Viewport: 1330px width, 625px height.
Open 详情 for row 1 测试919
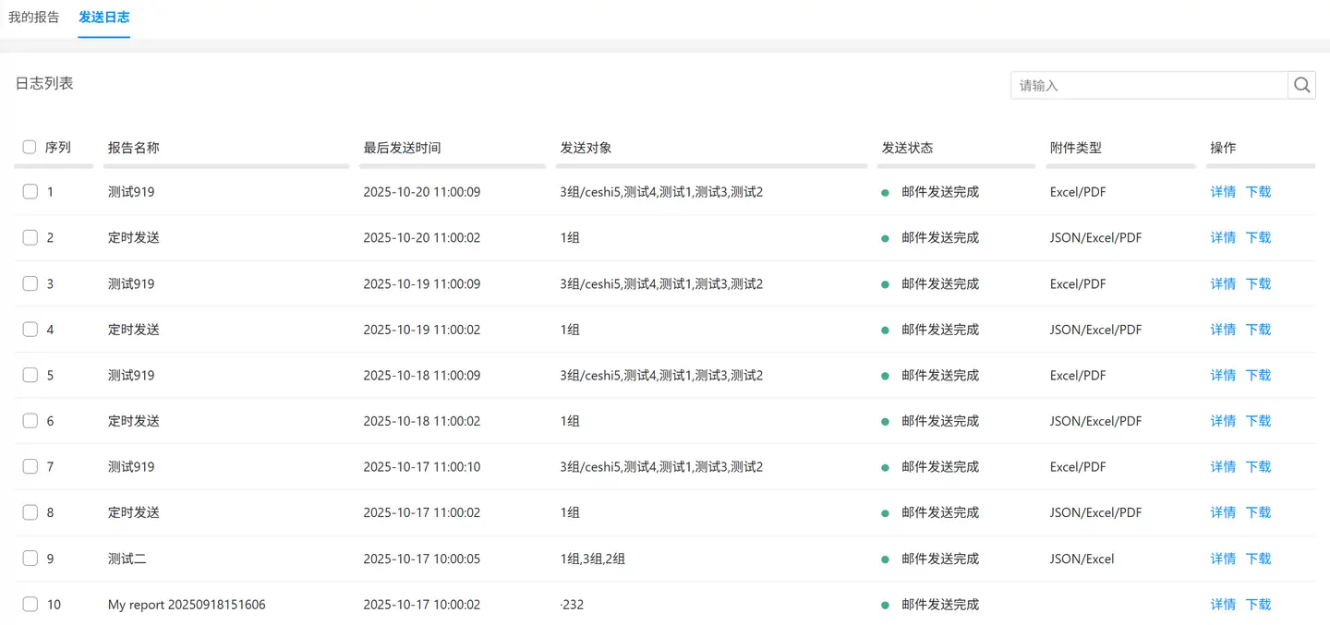pyautogui.click(x=1223, y=192)
